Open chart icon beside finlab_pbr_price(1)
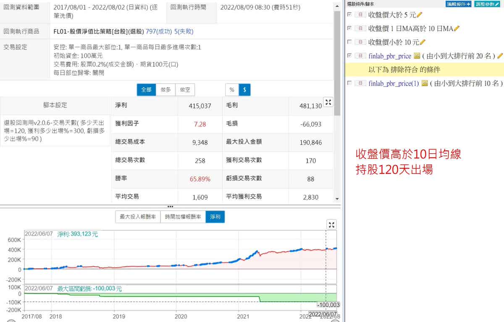Screen dimensions: 504x322 point(424,83)
